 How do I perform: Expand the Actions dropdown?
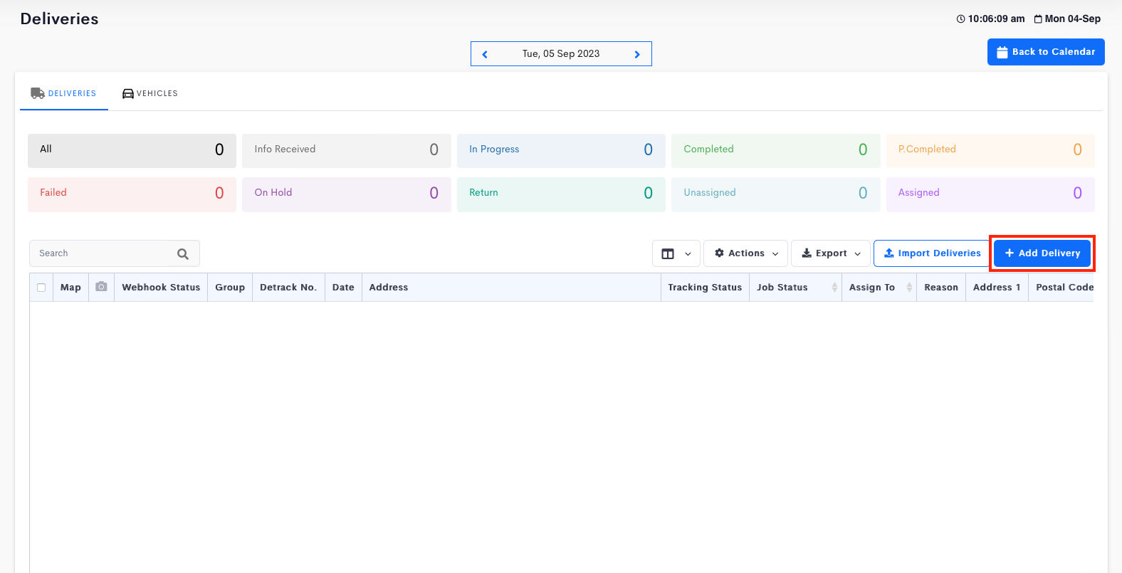(x=745, y=253)
